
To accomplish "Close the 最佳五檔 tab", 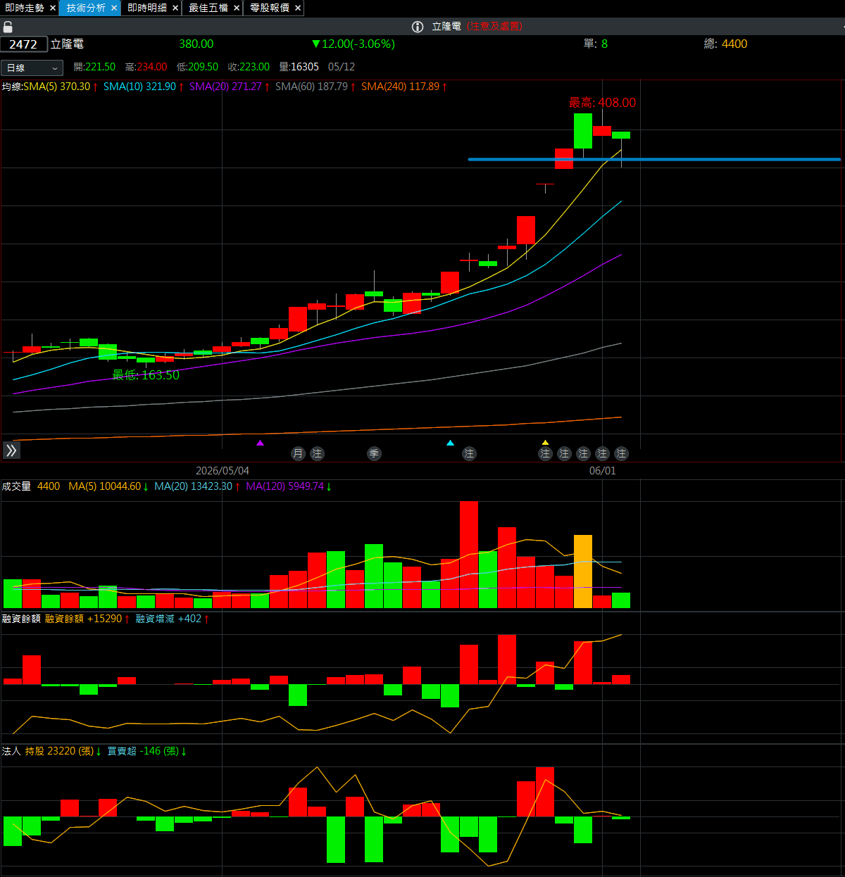I will (237, 8).
